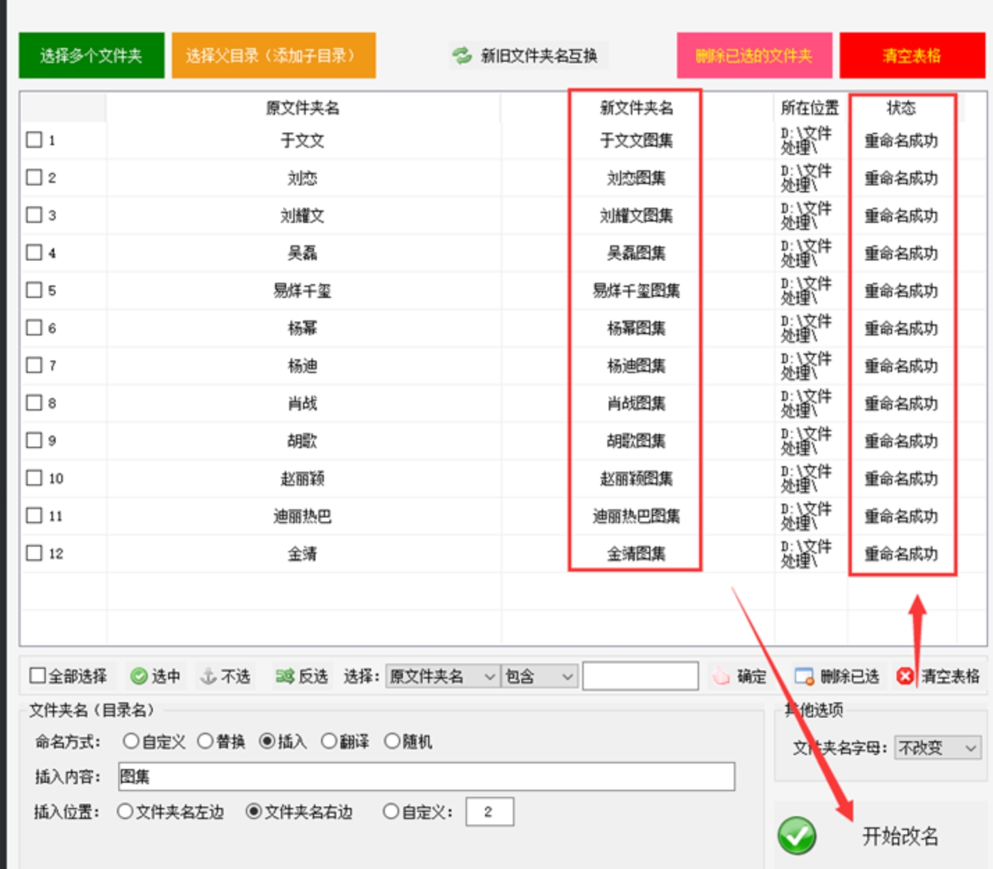This screenshot has width=993, height=869.
Task: Click the red X 清空表格 icon
Action: (x=905, y=676)
